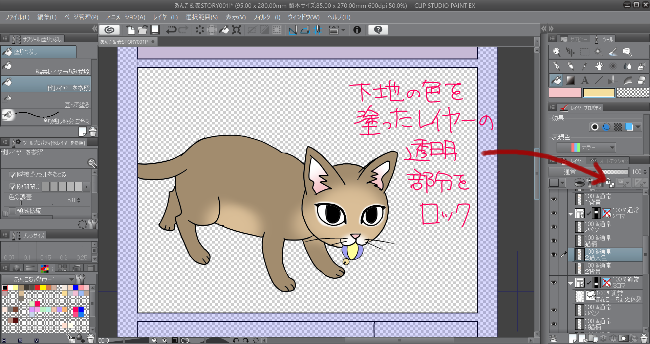Select 塗り残し部分に塗る sub tool
This screenshot has width=650, height=344.
tap(46, 117)
